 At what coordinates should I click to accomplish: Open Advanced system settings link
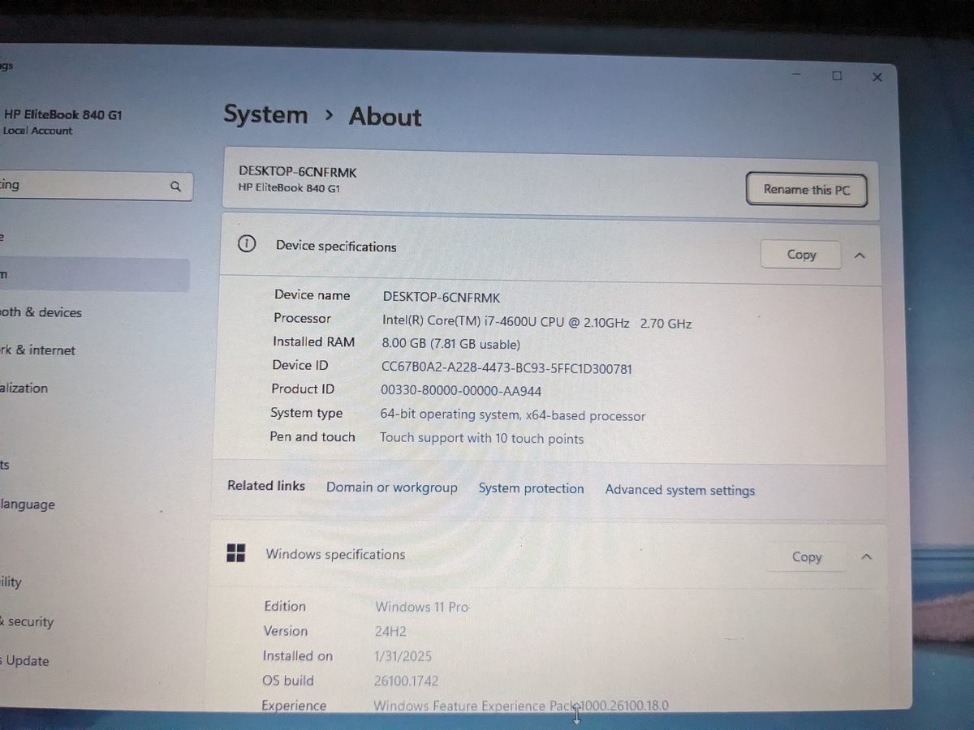coord(679,490)
